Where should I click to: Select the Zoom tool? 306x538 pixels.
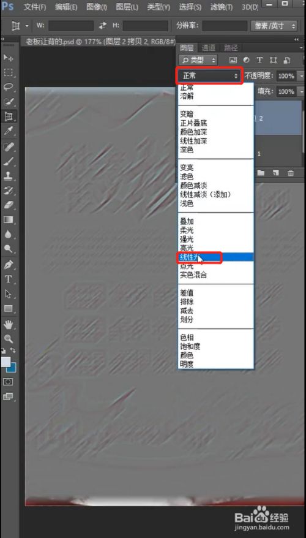click(8, 339)
